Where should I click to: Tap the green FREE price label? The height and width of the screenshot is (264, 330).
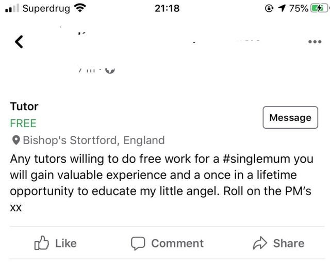coord(23,124)
